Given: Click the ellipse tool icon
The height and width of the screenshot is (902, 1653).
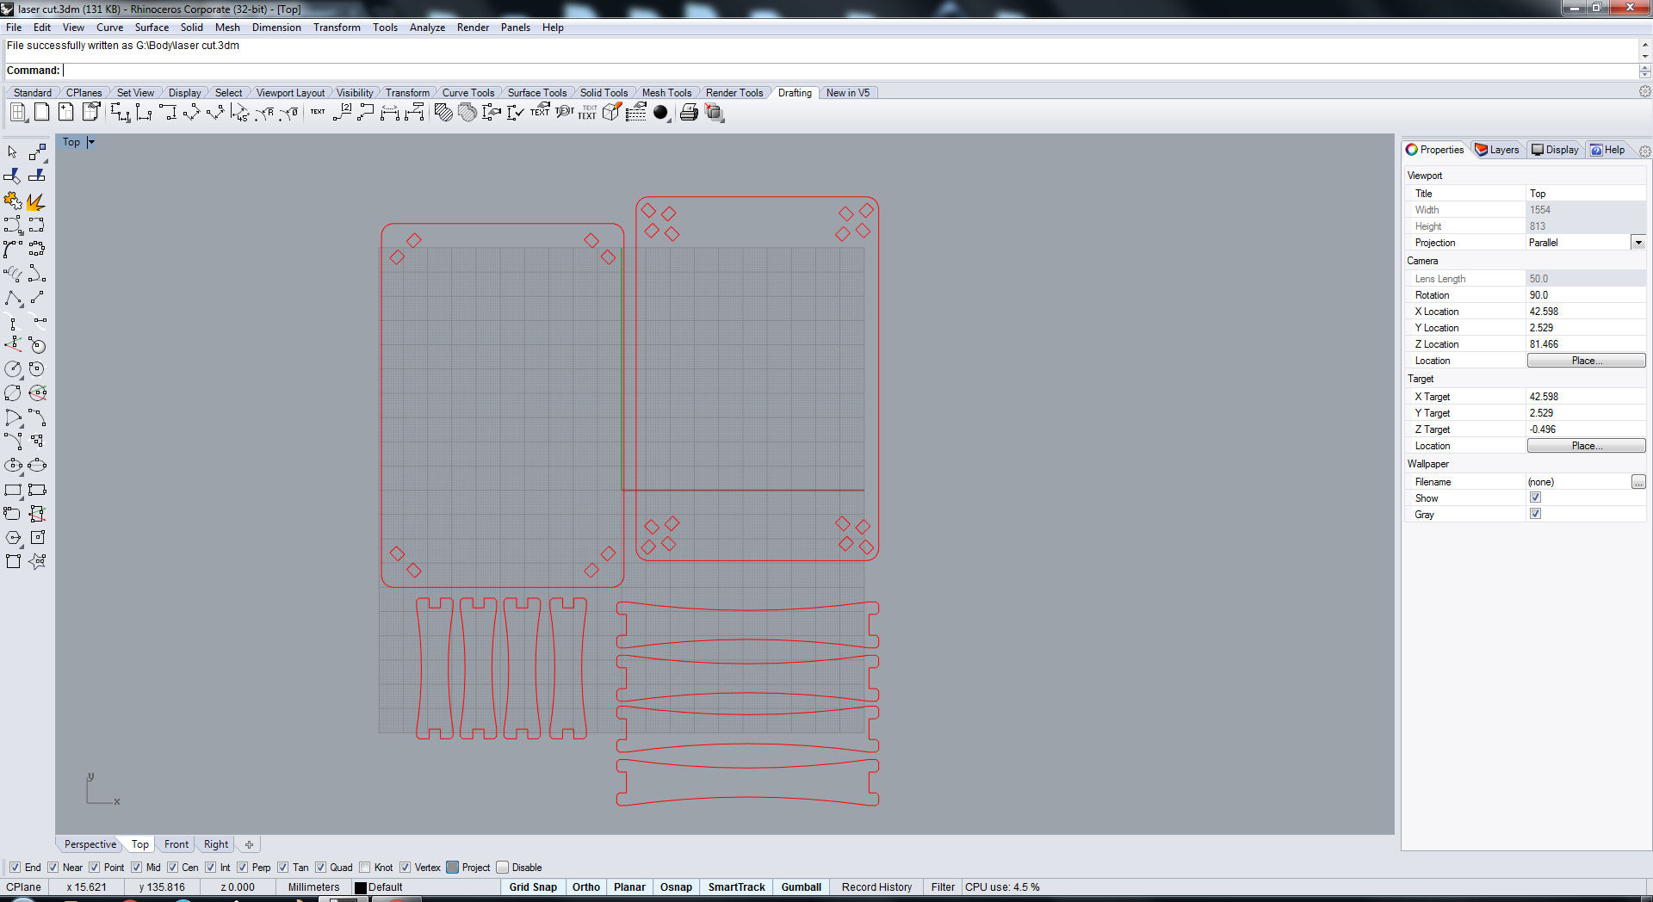Looking at the screenshot, I should tap(13, 466).
